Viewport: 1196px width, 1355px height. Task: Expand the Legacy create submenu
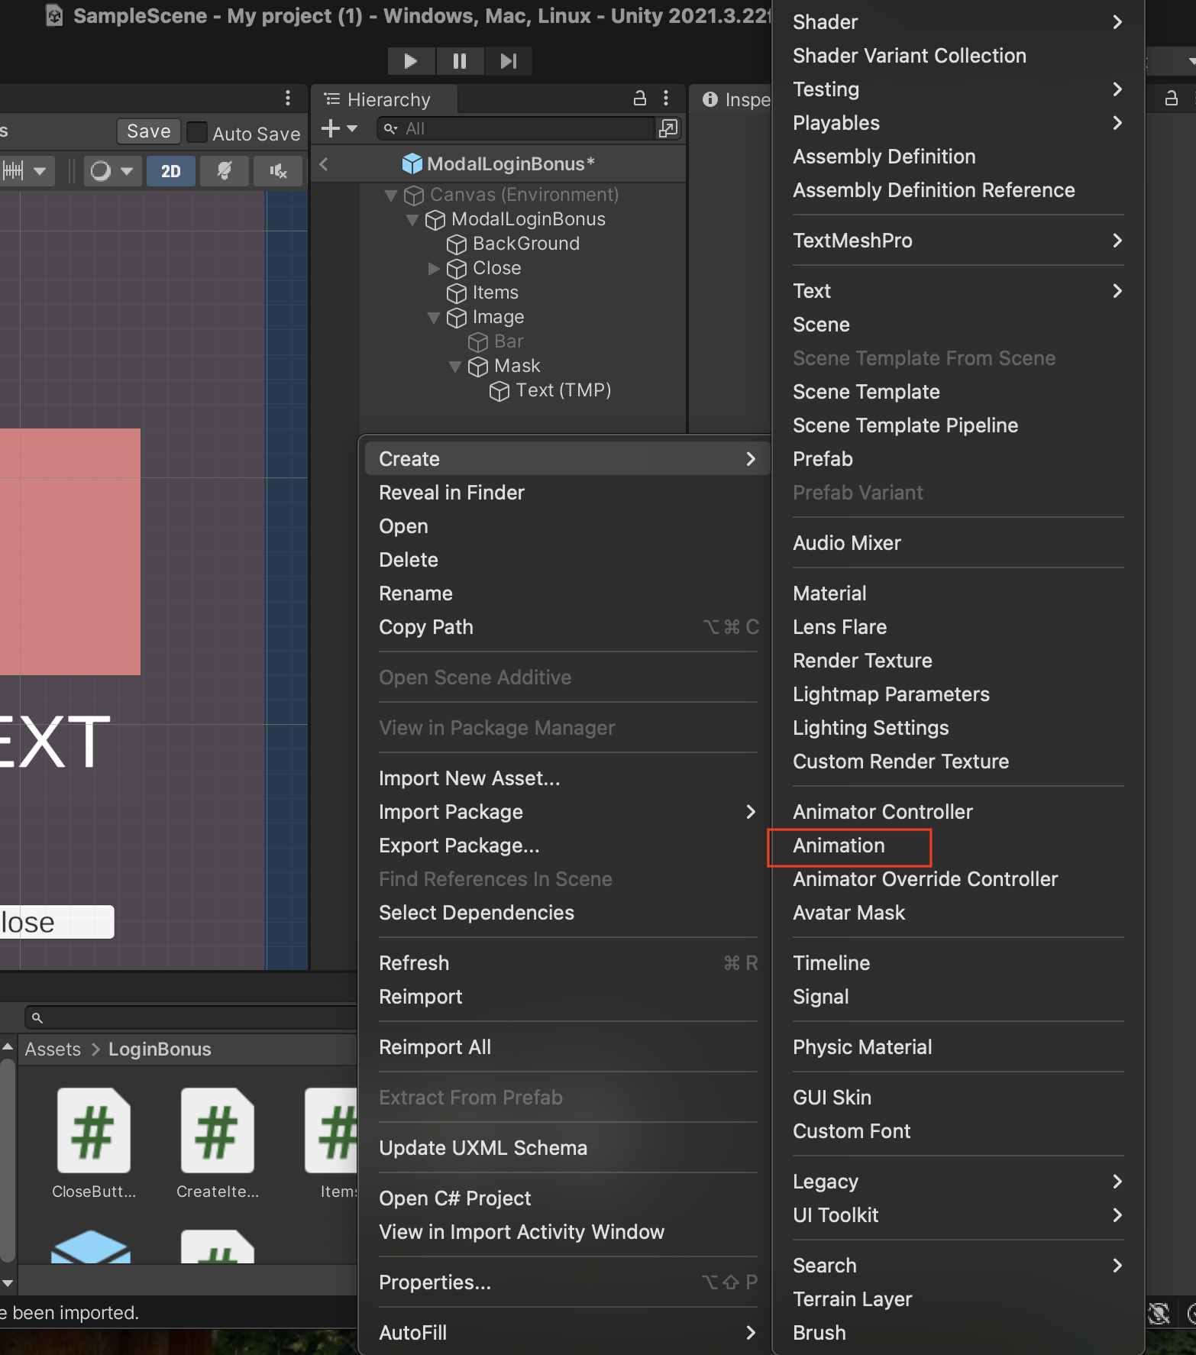(x=958, y=1182)
